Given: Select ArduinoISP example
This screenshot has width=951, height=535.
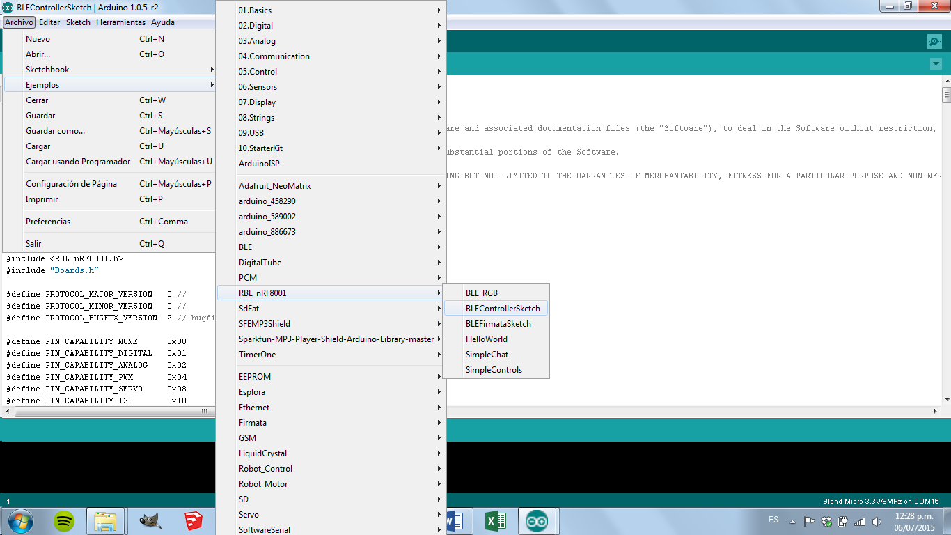Looking at the screenshot, I should [331, 164].
